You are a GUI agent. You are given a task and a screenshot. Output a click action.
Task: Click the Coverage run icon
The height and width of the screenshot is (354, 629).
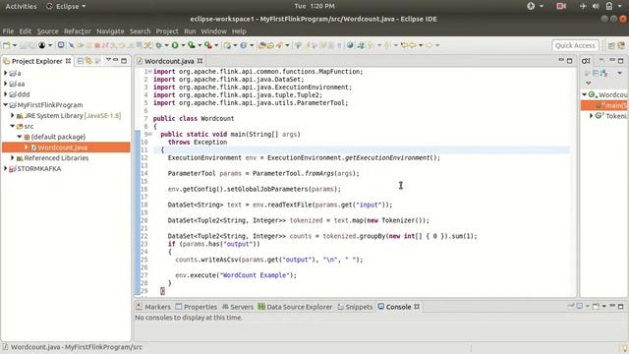click(192, 45)
